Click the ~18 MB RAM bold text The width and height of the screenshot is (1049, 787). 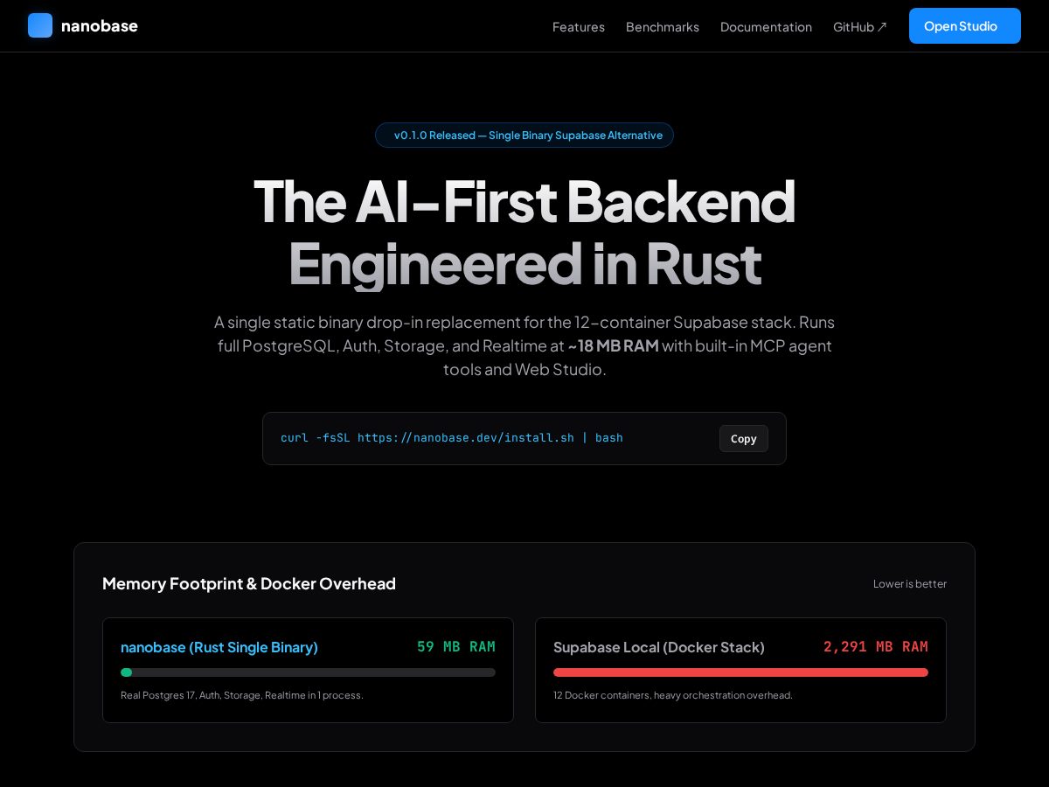click(x=613, y=345)
